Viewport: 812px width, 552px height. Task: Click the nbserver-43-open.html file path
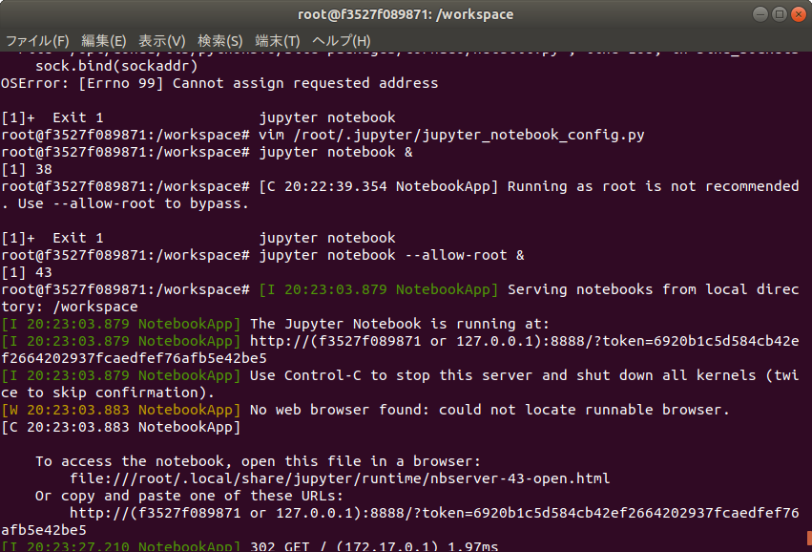(x=340, y=478)
